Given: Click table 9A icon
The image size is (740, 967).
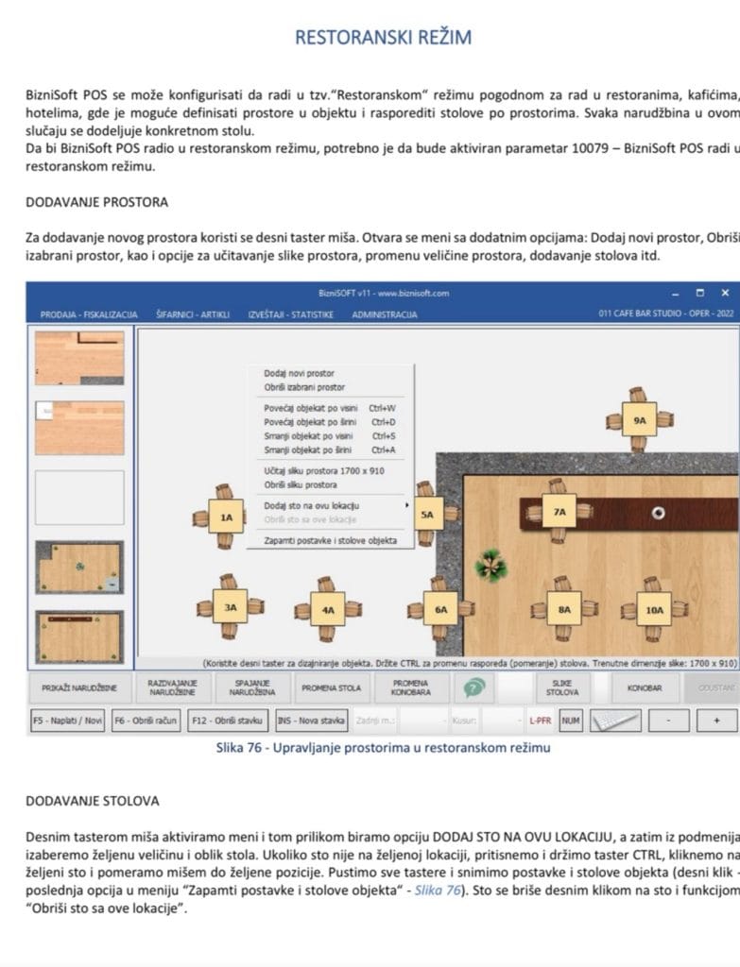Looking at the screenshot, I should pyautogui.click(x=640, y=419).
